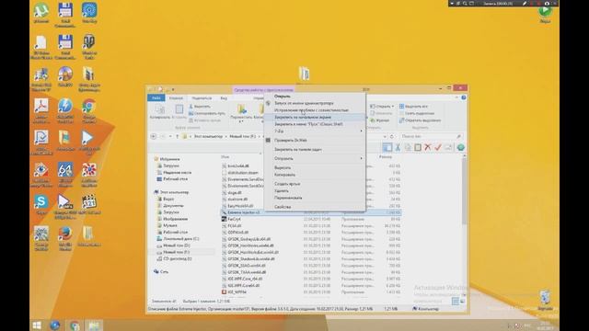Select Музыка in navigation pane

click(167, 225)
